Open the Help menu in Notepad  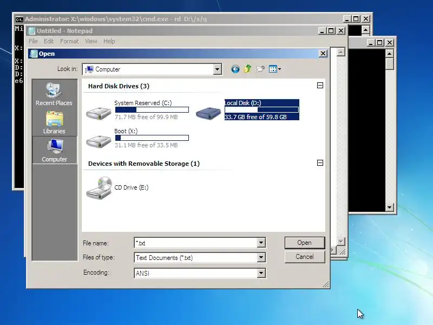109,41
